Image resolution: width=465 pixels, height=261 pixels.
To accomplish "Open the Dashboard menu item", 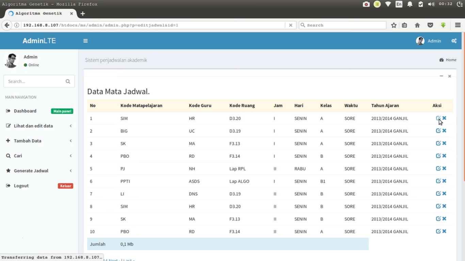I will pos(25,111).
